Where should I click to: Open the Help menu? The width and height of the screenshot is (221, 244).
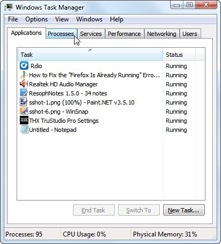coord(116,19)
